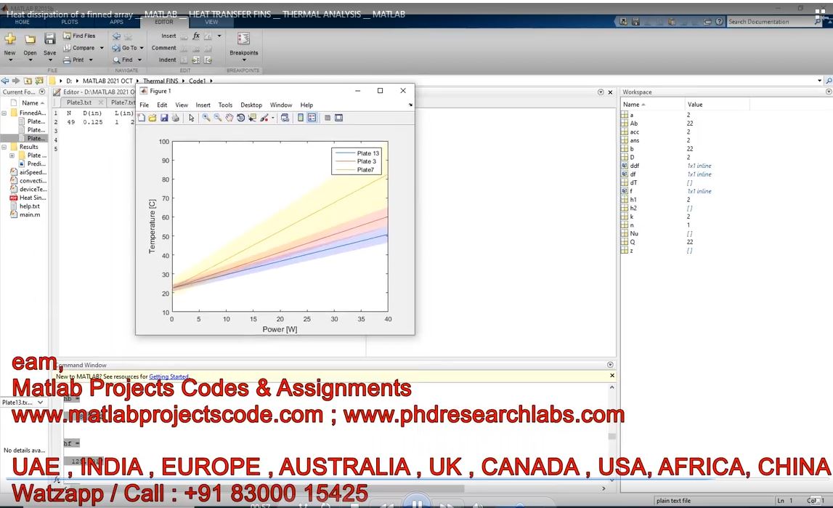
Task: Open the dropdown arrow under Breakpoints
Action: point(244,60)
